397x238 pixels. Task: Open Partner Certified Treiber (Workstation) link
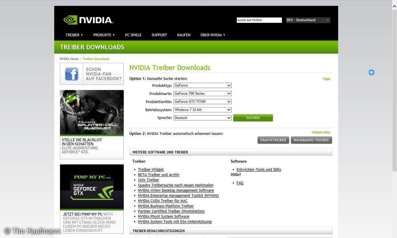(171, 211)
